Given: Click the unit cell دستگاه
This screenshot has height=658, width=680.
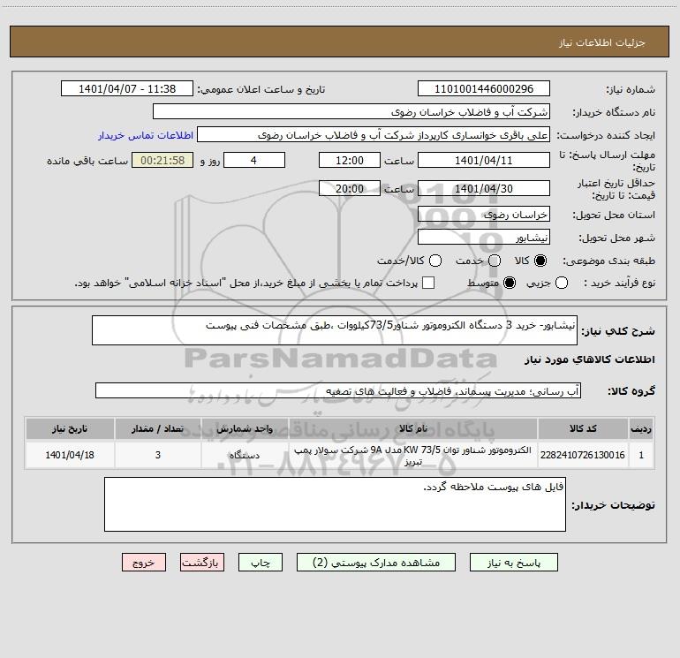Looking at the screenshot, I should coord(245,455).
